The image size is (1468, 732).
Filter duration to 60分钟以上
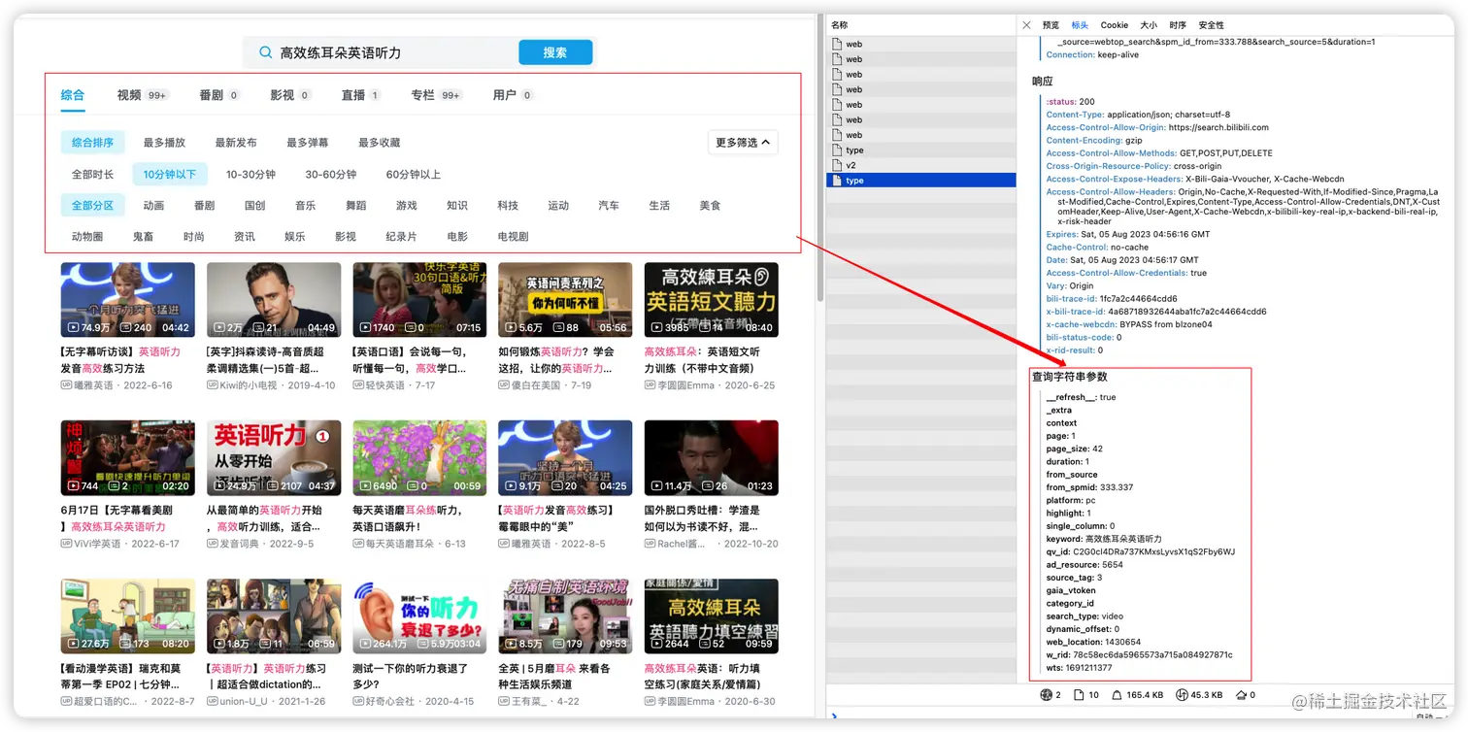414,175
